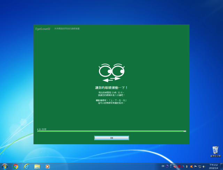Click the rest countdown progress bar

pos(111,131)
